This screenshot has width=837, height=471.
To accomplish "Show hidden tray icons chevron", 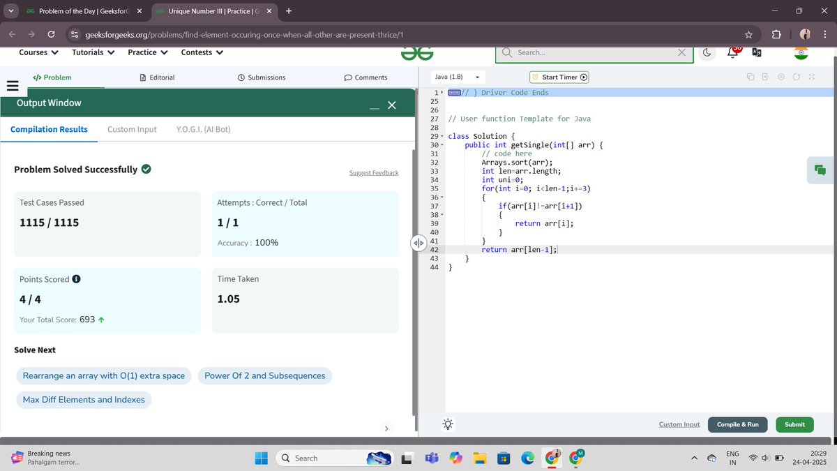I will click(x=694, y=458).
